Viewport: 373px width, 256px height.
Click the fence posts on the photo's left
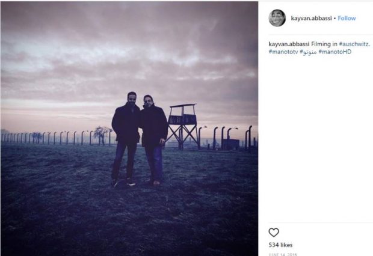pyautogui.click(x=36, y=138)
